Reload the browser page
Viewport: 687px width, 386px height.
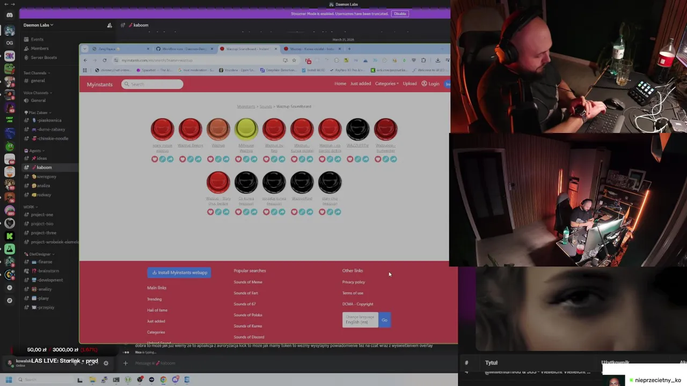[104, 60]
